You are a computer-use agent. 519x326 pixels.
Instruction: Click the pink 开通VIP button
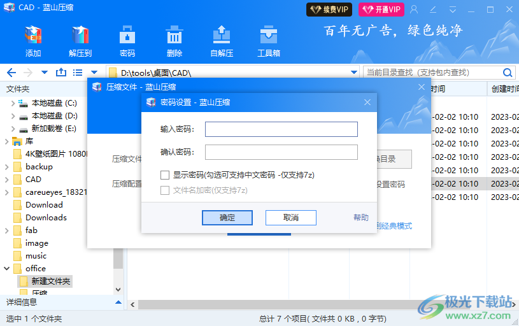[381, 10]
